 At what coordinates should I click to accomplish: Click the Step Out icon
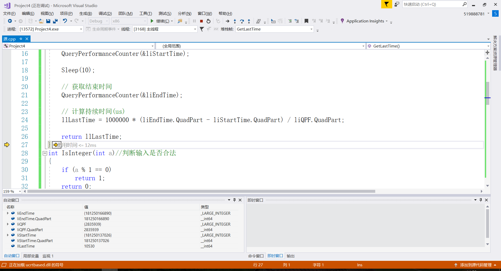pos(249,21)
